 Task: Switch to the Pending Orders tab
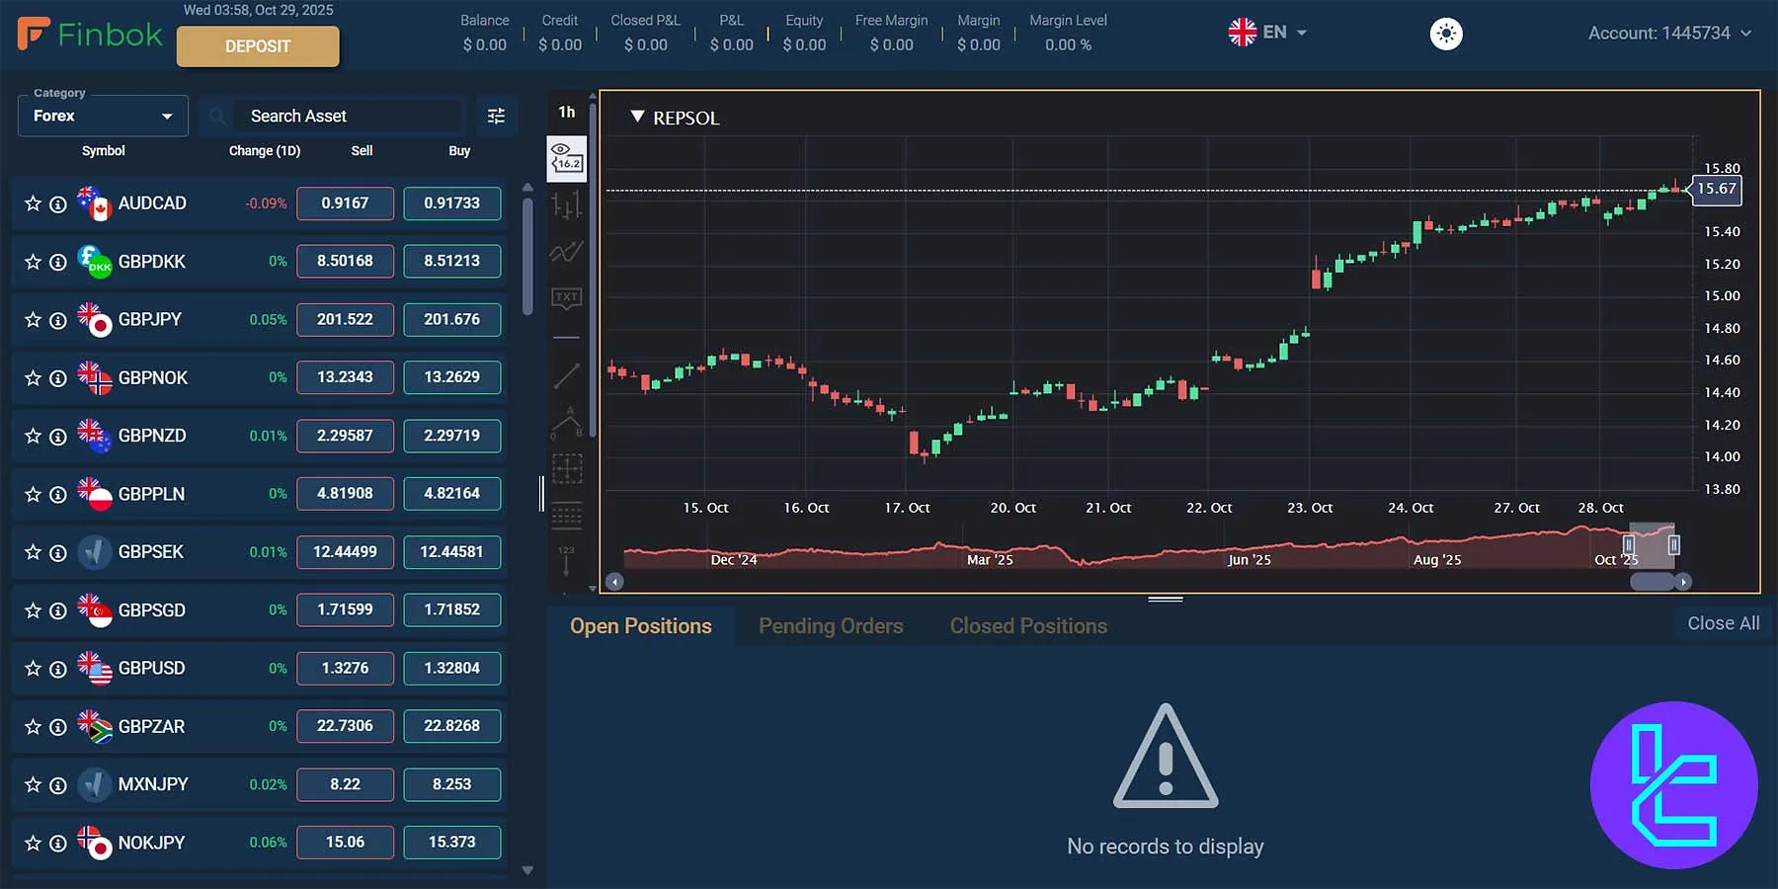(x=831, y=625)
